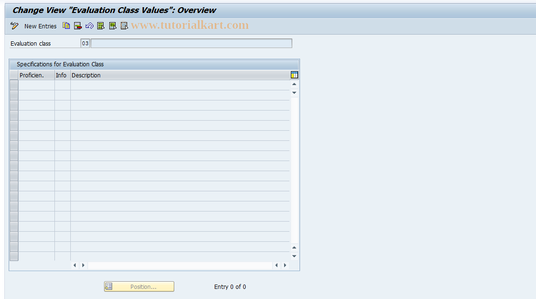Click the Entry 0 of 0 text

pyautogui.click(x=230, y=287)
